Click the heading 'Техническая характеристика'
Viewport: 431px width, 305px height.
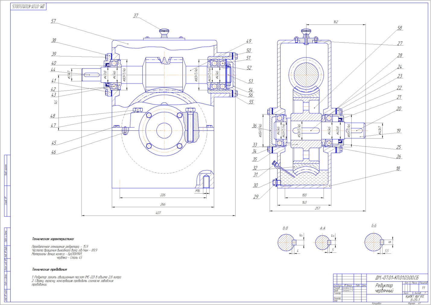(52, 239)
